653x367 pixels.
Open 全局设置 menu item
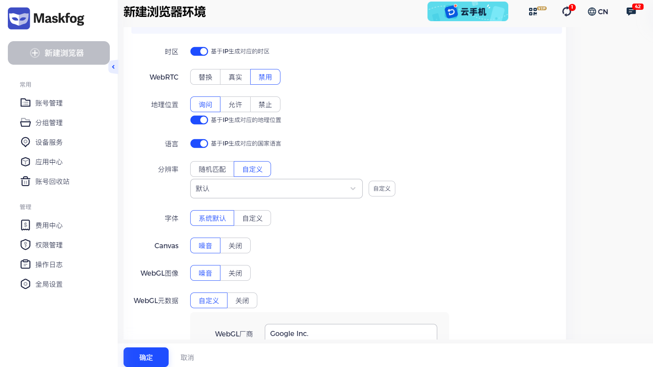tap(49, 284)
